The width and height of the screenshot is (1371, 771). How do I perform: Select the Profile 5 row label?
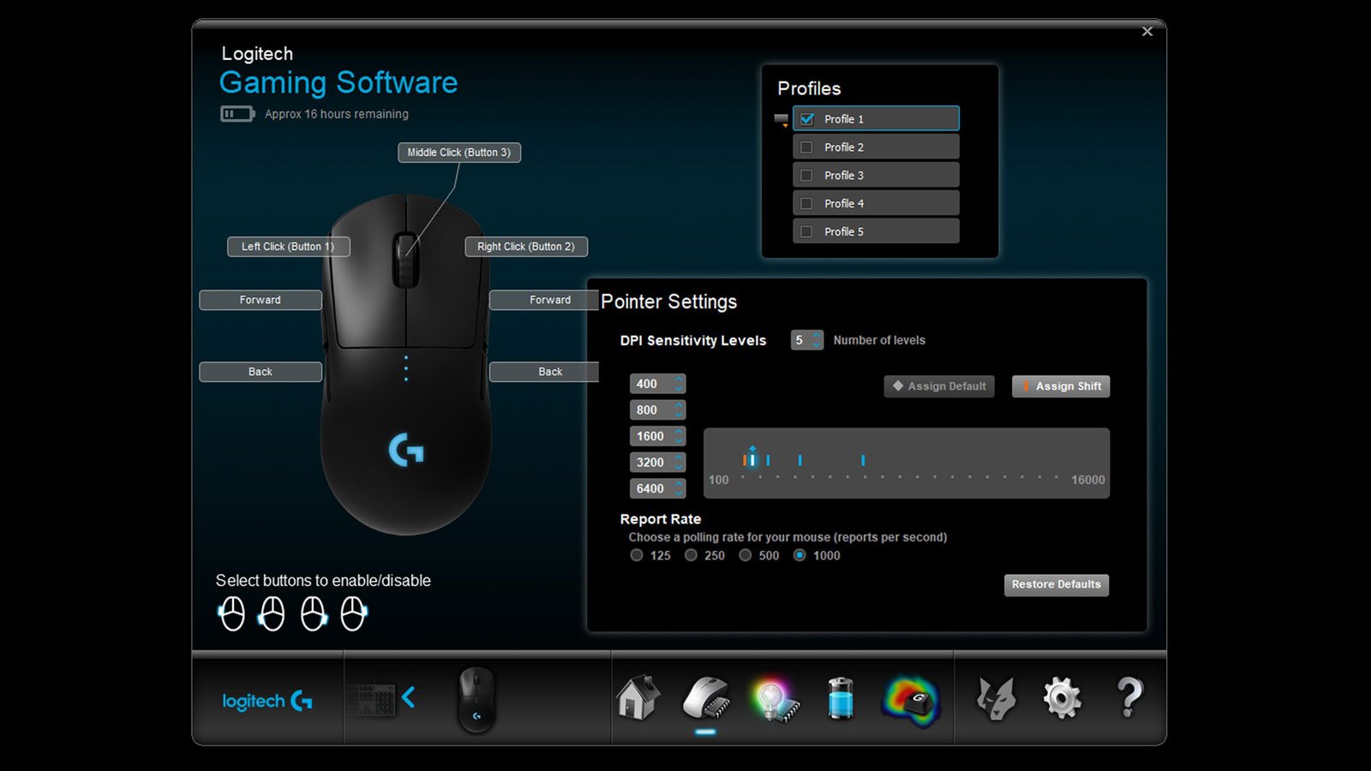coord(844,231)
